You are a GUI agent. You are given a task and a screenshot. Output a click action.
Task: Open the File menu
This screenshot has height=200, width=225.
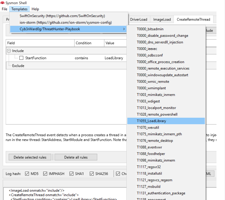point(4,9)
